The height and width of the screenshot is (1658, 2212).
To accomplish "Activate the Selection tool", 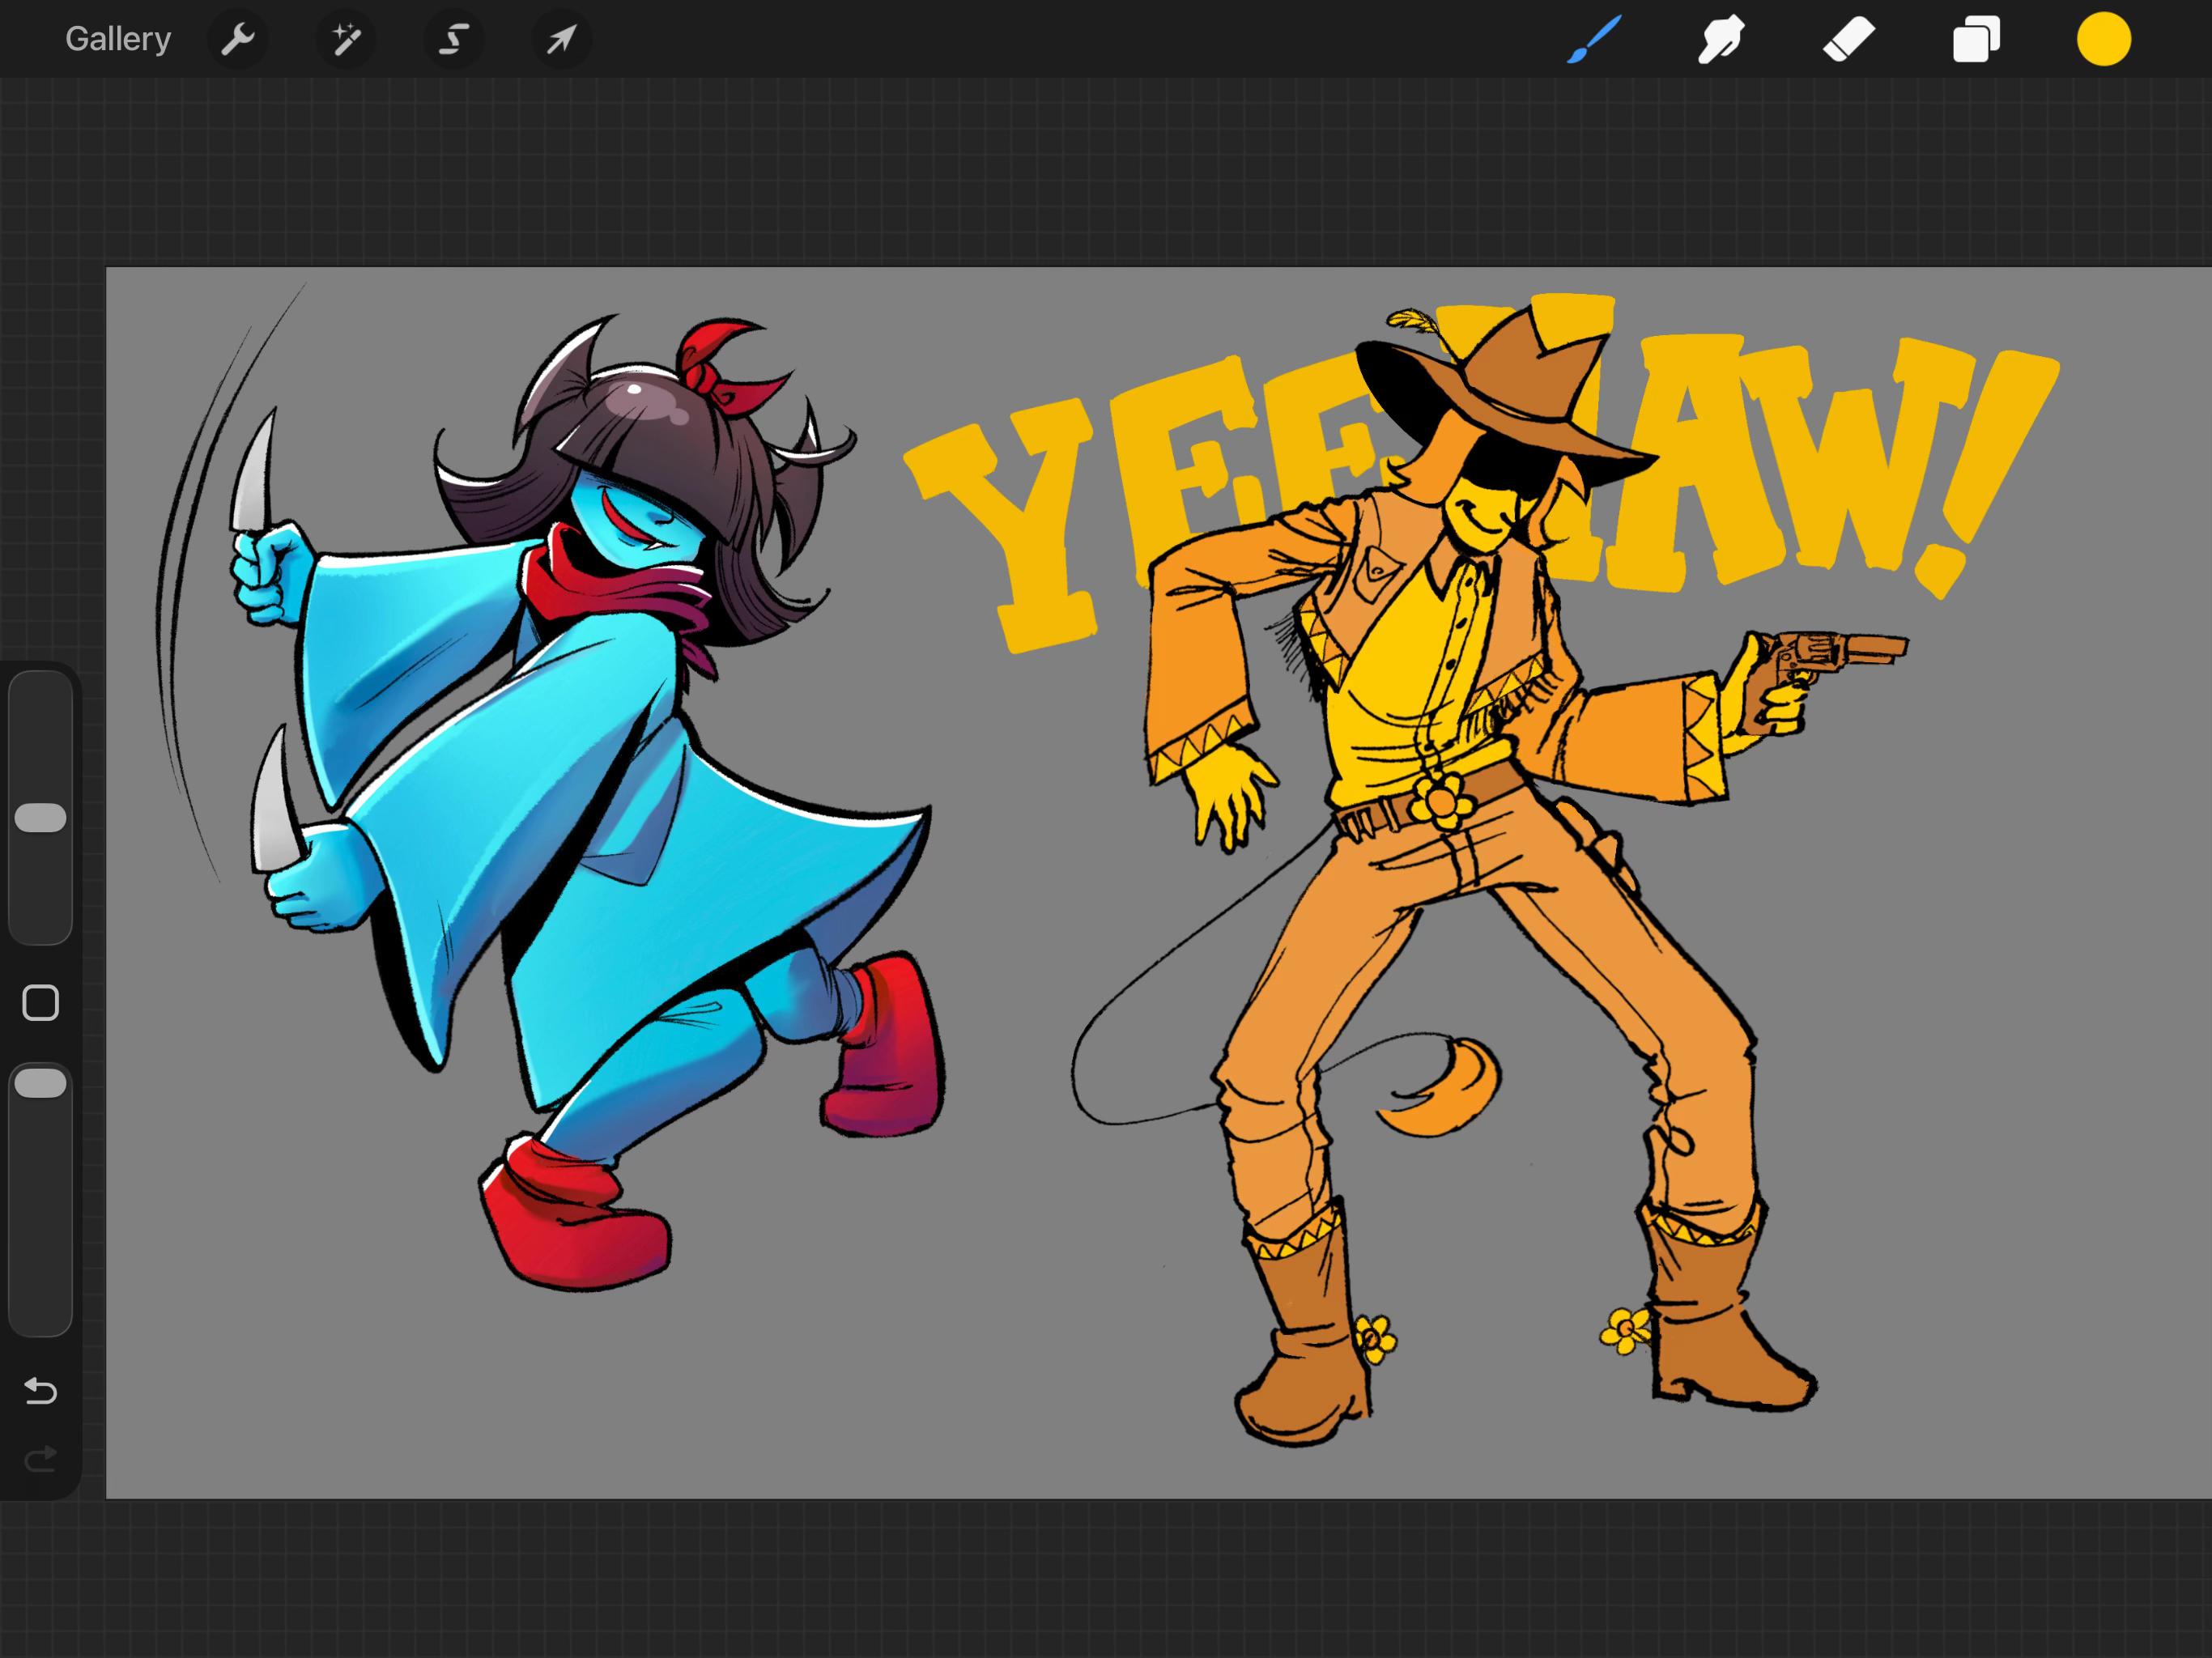I will [454, 40].
